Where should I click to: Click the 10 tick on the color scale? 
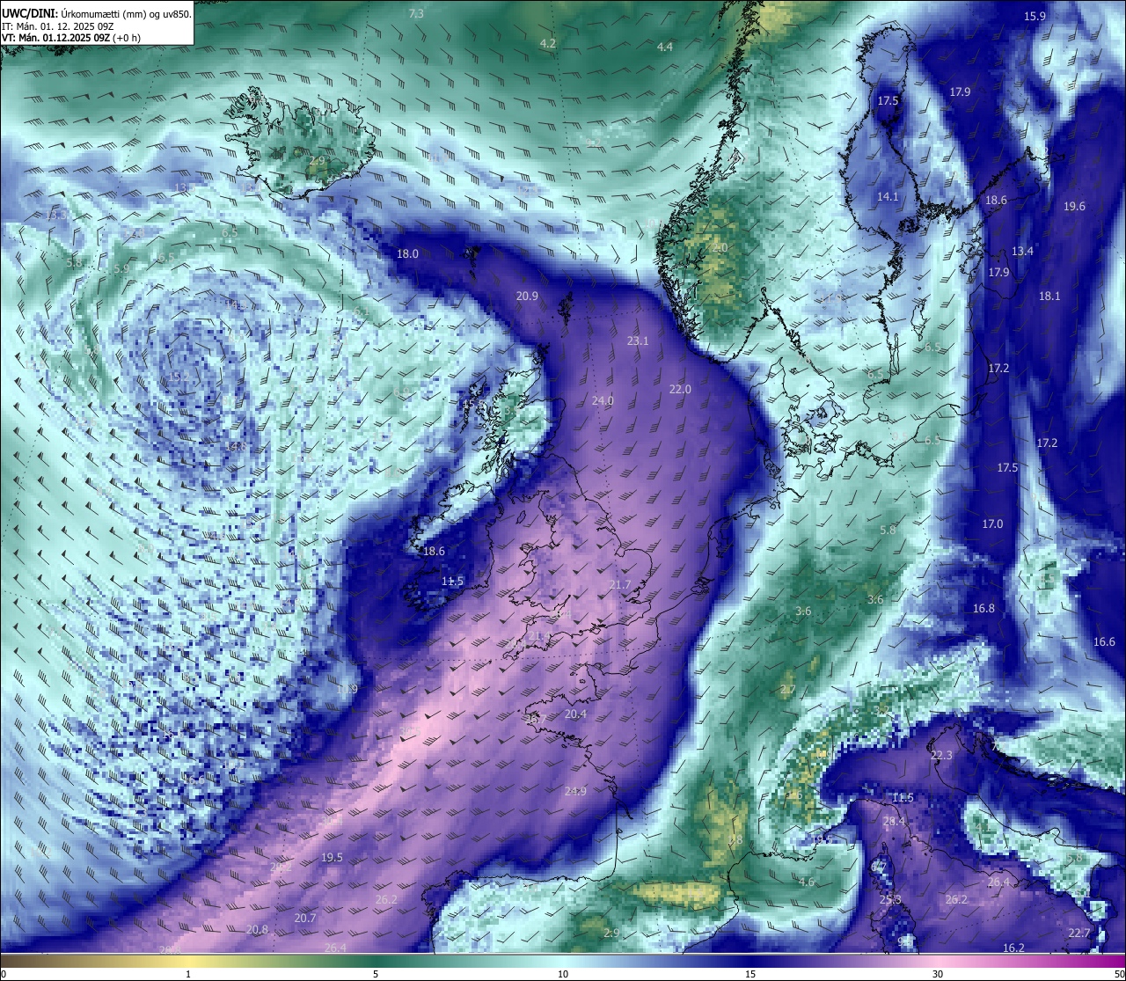pyautogui.click(x=563, y=974)
